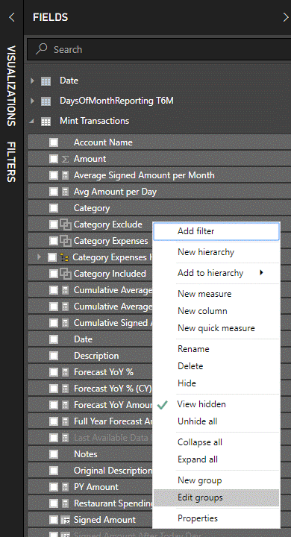The image size is (291, 537).
Task: Click the search magnifier icon
Action: point(42,49)
